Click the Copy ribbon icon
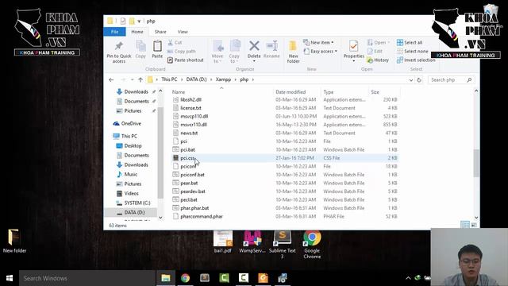The image size is (508, 286). [140, 49]
